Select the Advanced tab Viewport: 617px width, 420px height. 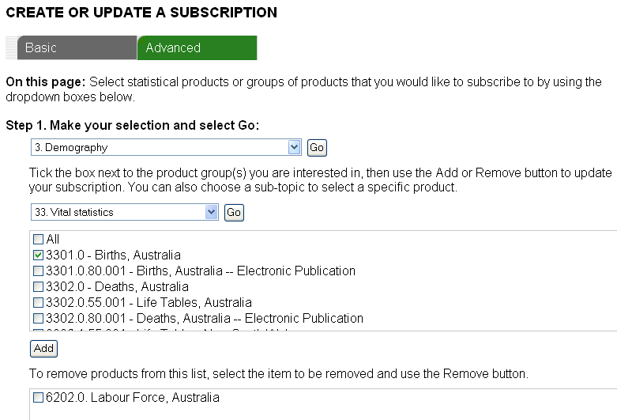pyautogui.click(x=197, y=47)
